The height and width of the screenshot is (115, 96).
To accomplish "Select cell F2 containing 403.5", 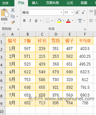I will point(85,48).
